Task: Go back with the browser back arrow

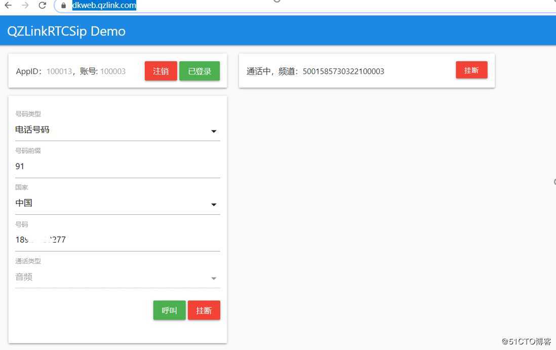Action: pos(8,6)
